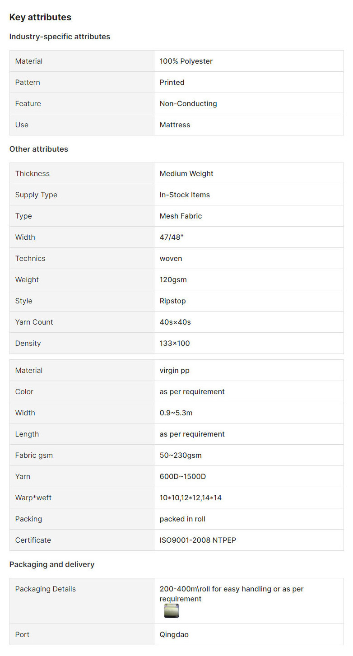
Task: Click the 100% Polyester material value
Action: (186, 61)
